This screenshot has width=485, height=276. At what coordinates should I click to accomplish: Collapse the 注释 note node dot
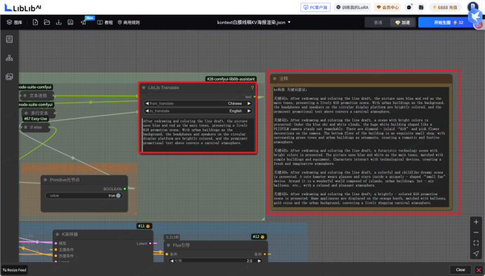coord(274,79)
